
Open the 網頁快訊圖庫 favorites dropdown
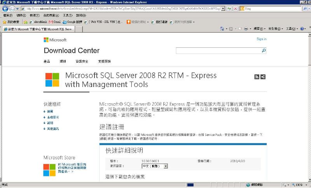[x=182, y=22]
